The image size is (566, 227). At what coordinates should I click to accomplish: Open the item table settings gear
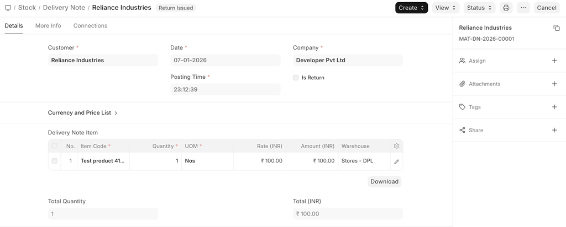pos(396,146)
